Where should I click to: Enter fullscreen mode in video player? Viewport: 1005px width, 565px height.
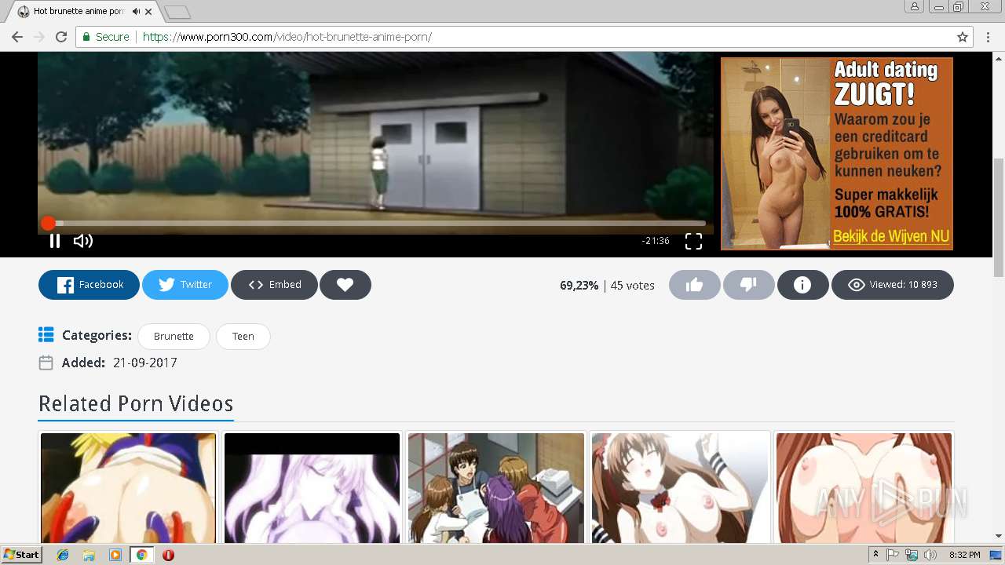click(x=693, y=241)
